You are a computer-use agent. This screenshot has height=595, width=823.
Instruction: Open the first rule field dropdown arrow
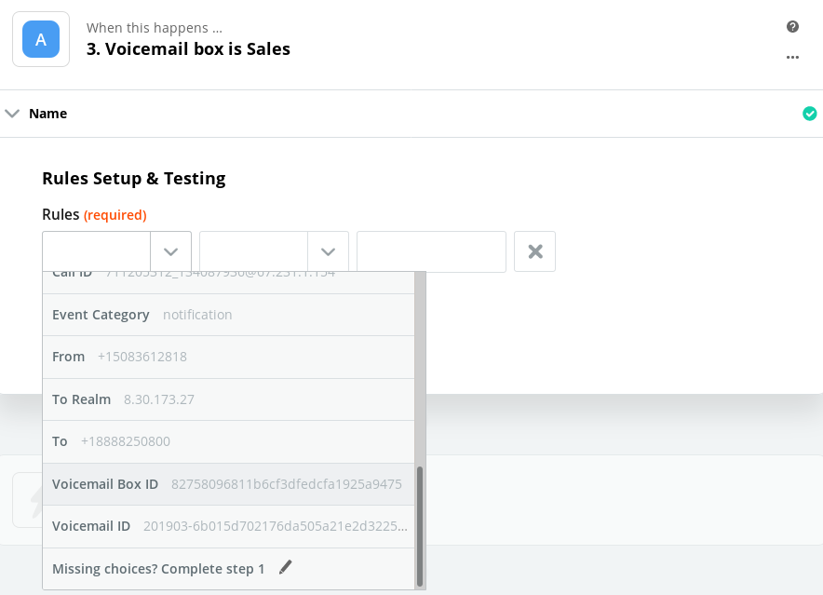click(x=170, y=251)
